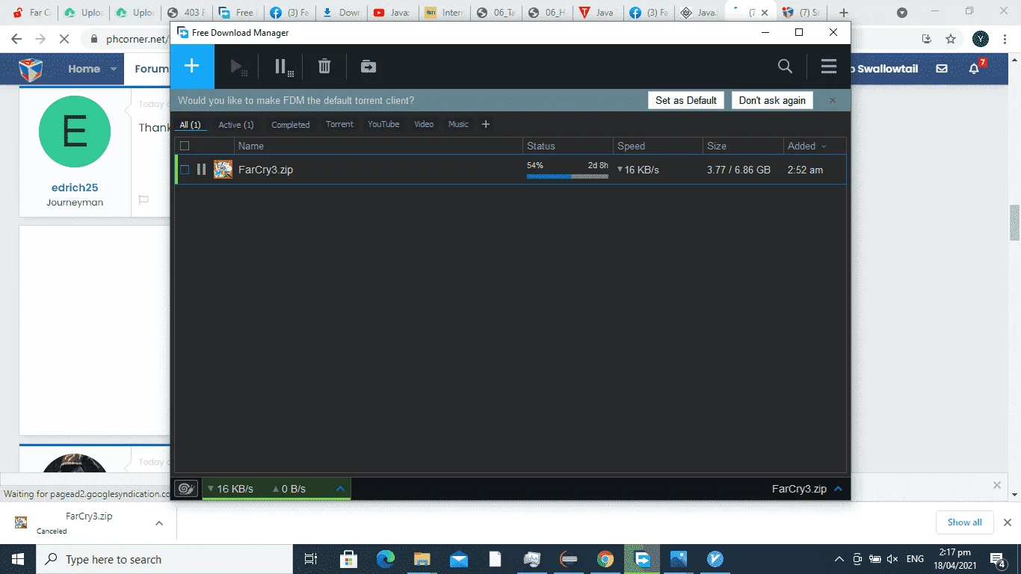Tick the FarCry3.zip row checkbox
This screenshot has height=574, width=1021.
pos(185,170)
